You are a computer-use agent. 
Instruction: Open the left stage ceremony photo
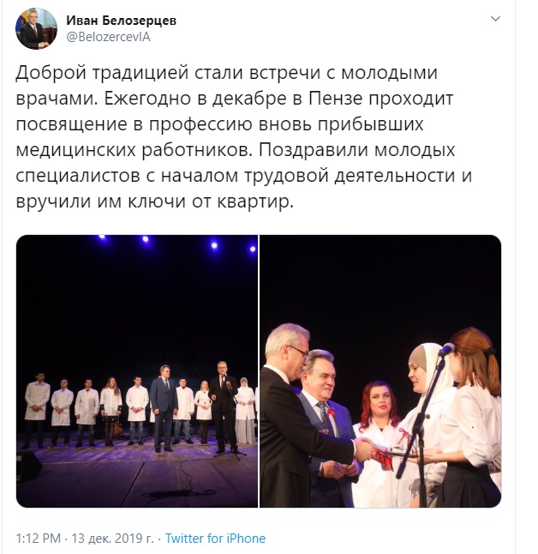click(x=137, y=371)
